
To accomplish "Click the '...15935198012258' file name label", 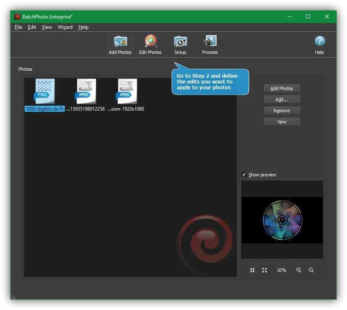I will [x=85, y=109].
